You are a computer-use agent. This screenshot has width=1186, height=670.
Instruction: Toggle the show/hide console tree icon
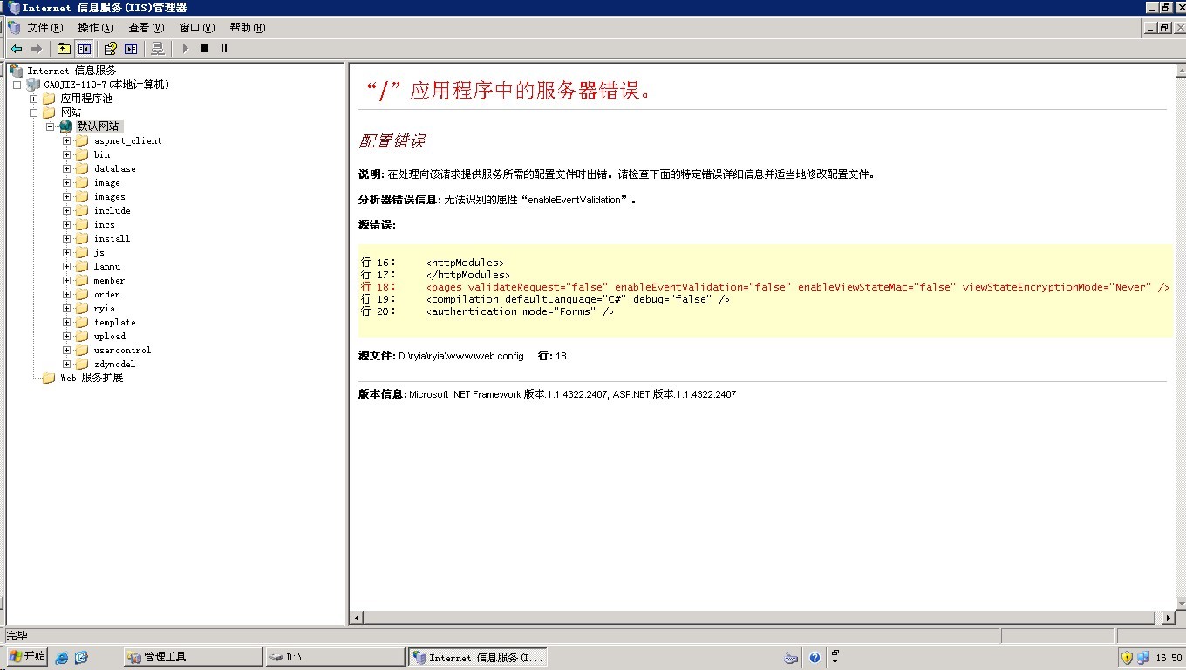coord(84,49)
